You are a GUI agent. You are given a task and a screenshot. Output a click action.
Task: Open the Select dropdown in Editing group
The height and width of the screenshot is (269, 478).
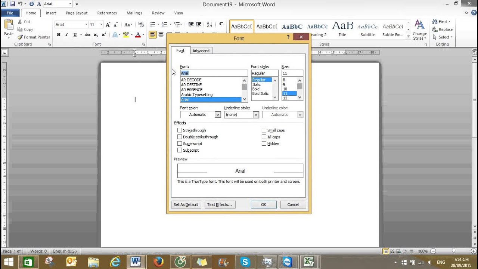point(445,37)
